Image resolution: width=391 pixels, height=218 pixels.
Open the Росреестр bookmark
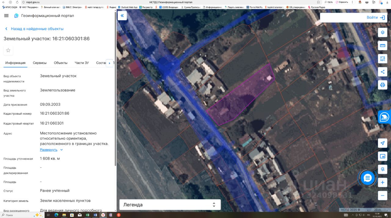pyautogui.click(x=146, y=7)
